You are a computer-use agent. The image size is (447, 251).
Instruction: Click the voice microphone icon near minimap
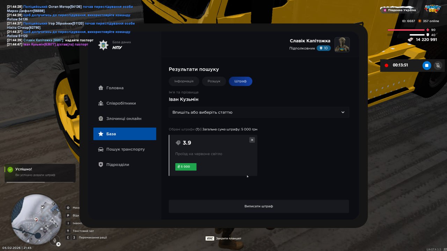pyautogui.click(x=54, y=240)
